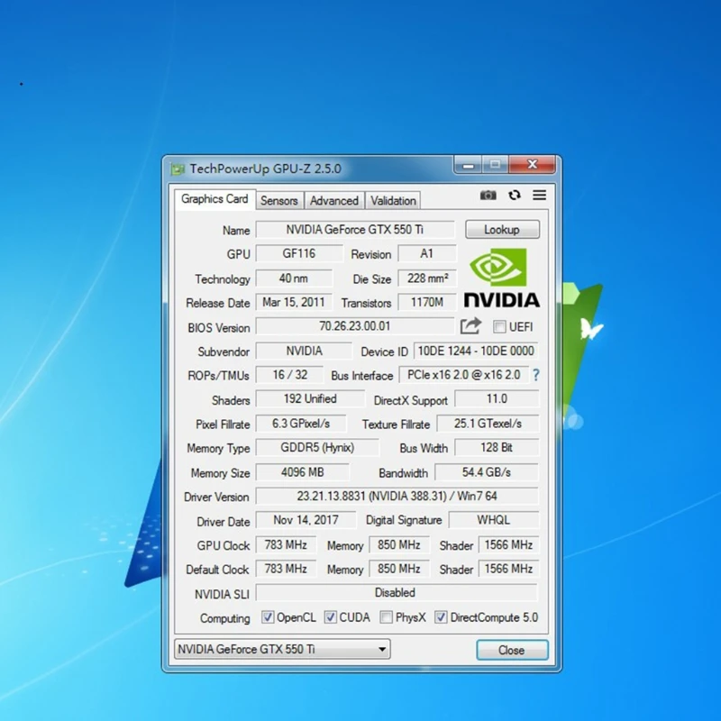The image size is (721, 721).
Task: Click the BIOS export share icon
Action: pos(470,326)
